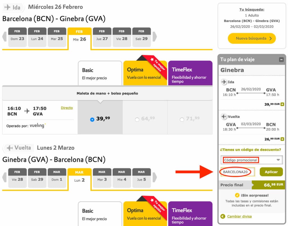This screenshot has height=226, width=288.
Task: Select the Mar 3 return date tab
Action: point(102,177)
